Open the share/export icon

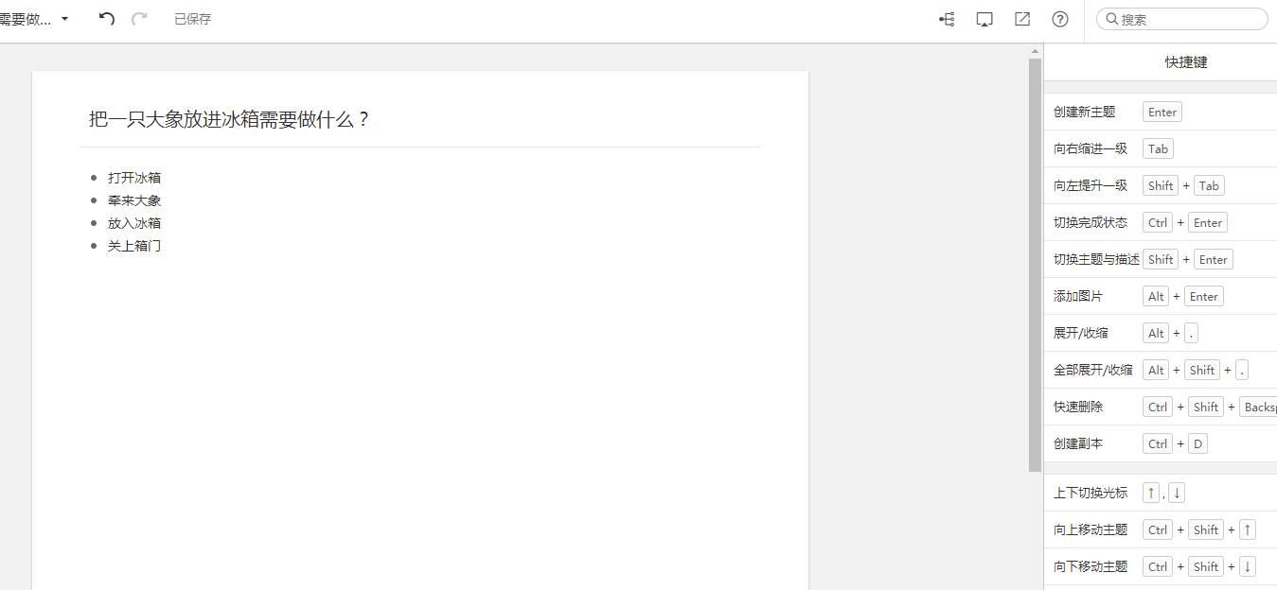point(1022,19)
